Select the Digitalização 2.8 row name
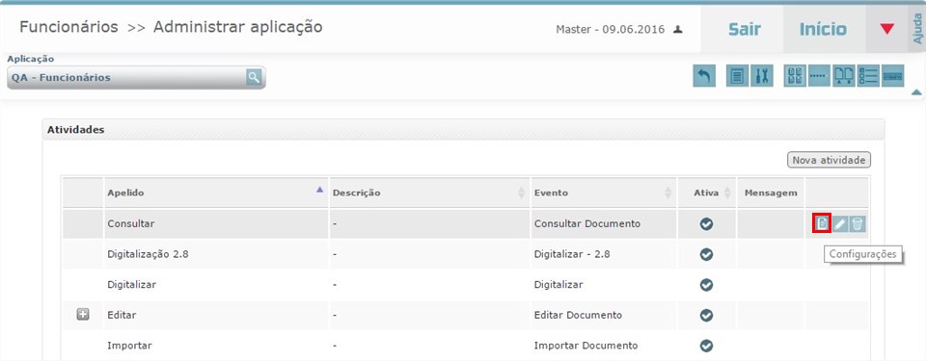Viewport: 926px width, 361px height. (x=148, y=254)
